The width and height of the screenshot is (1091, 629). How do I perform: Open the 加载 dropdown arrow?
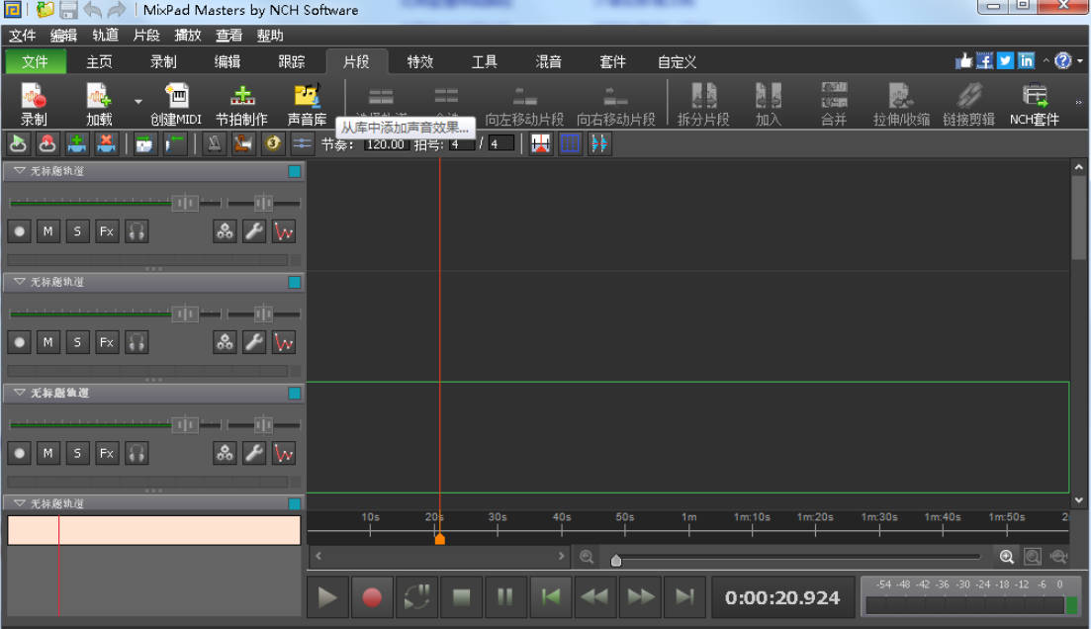coord(137,102)
